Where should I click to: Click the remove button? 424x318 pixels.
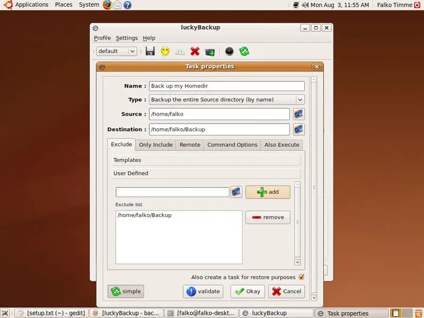coord(268,217)
